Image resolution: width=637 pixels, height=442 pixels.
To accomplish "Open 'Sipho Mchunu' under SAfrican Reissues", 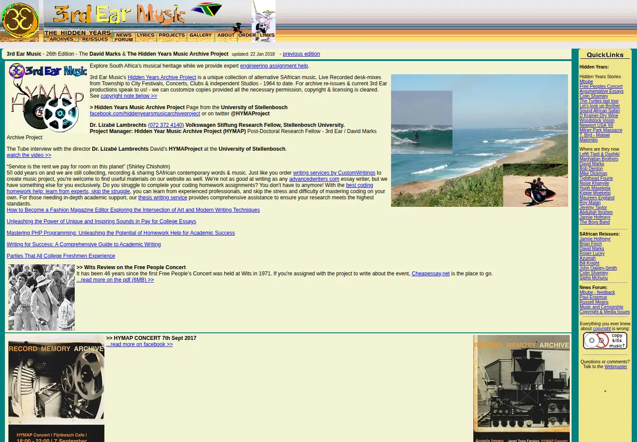I will (x=593, y=278).
